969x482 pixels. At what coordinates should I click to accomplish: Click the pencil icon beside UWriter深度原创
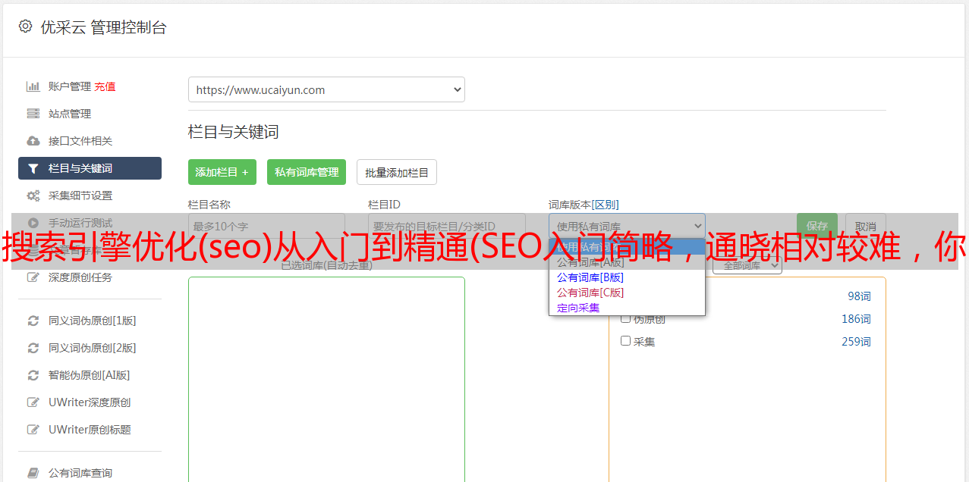[33, 402]
